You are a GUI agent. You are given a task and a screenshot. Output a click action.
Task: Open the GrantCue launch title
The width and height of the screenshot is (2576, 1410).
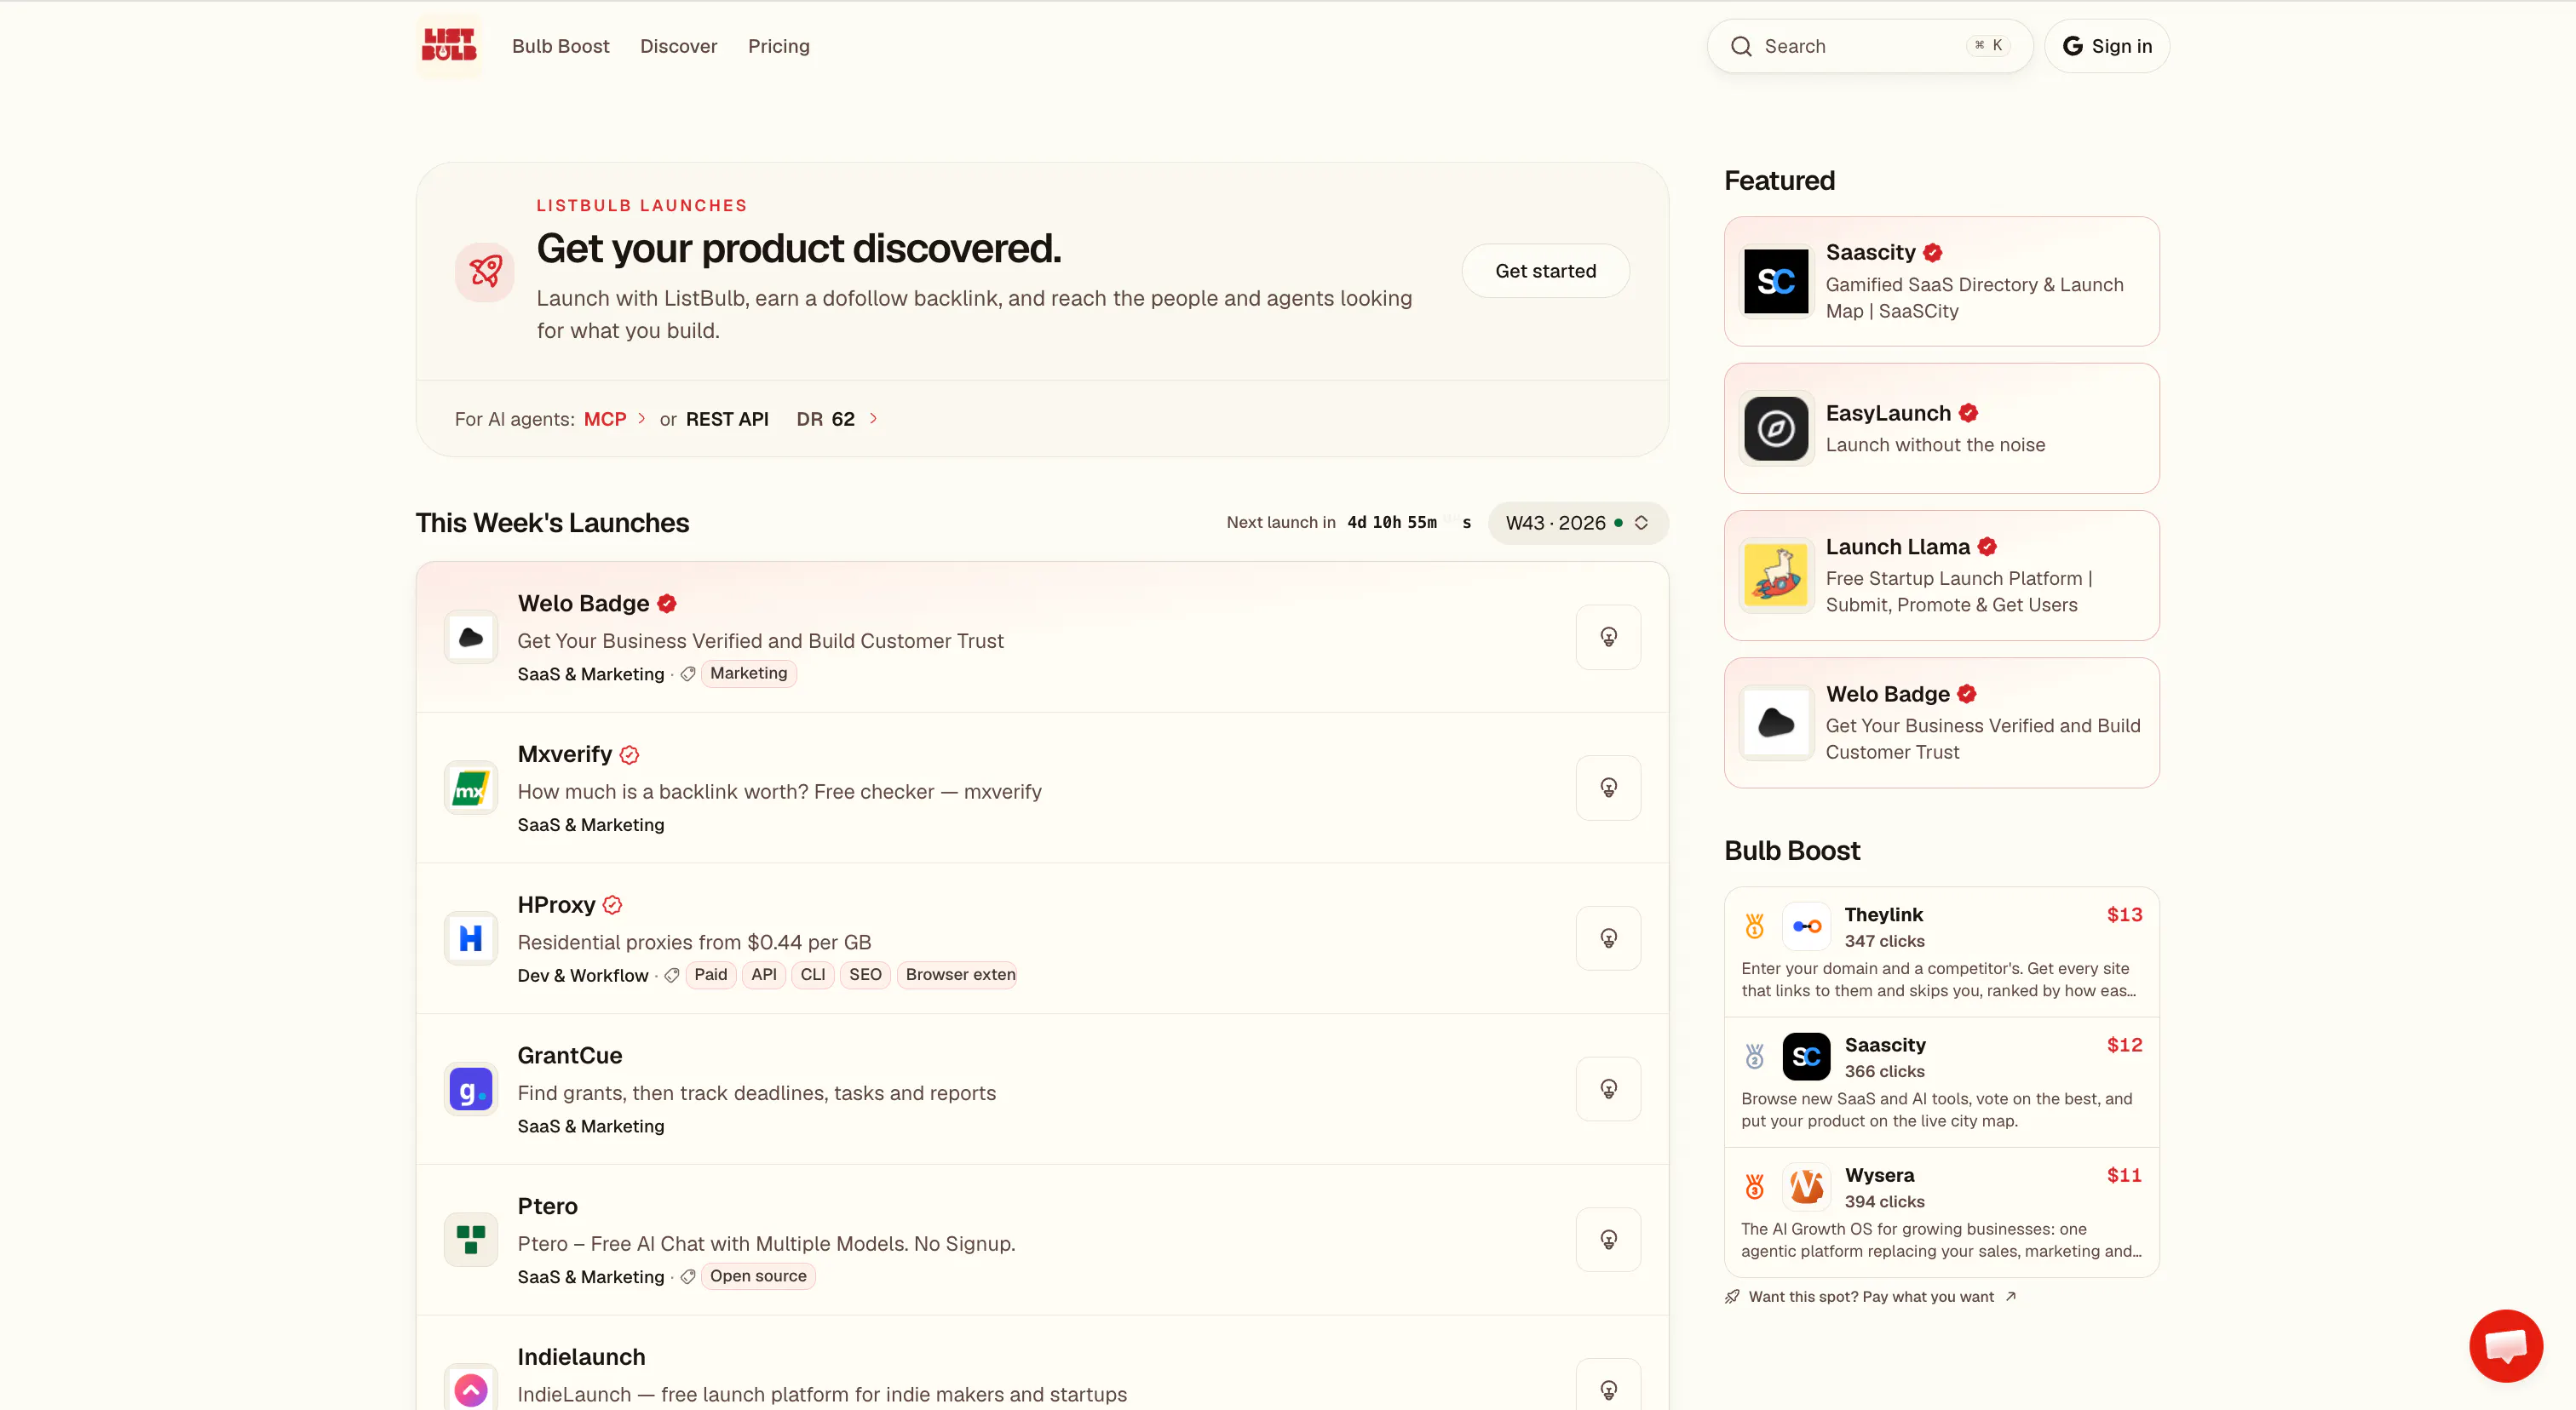click(x=569, y=1055)
